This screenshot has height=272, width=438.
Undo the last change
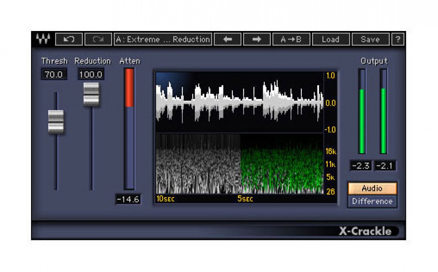(69, 39)
